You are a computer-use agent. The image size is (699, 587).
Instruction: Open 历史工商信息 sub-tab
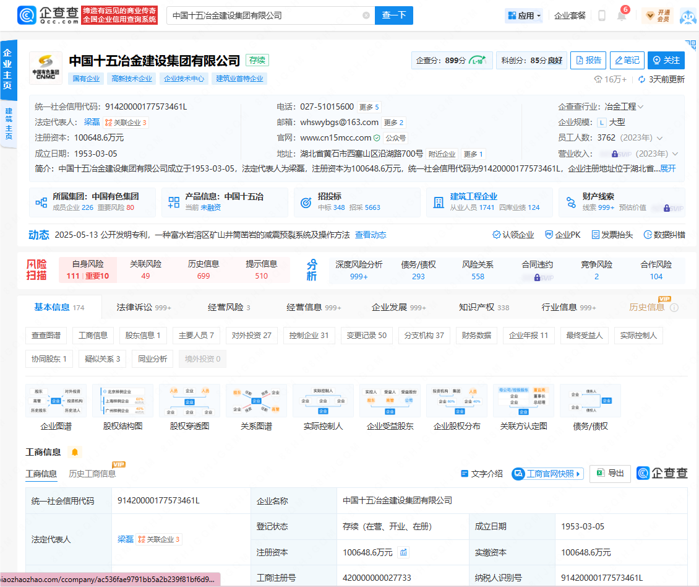92,474
